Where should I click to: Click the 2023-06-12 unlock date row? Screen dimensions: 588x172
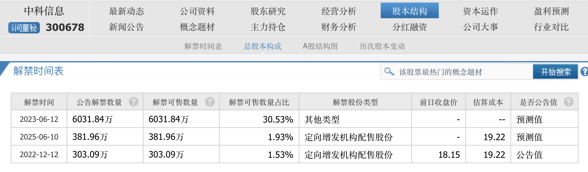pyautogui.click(x=39, y=119)
